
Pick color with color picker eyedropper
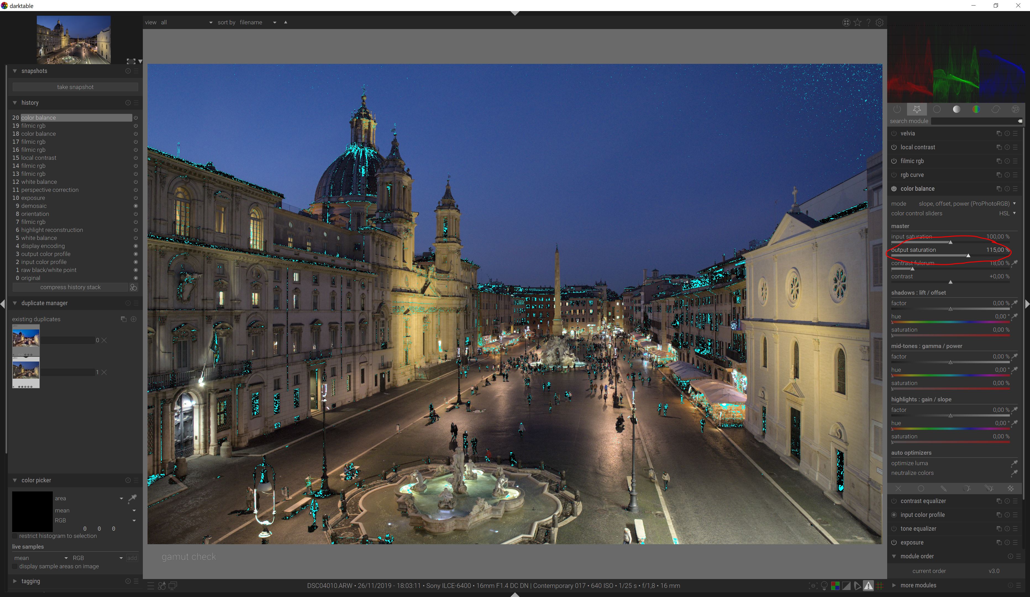coord(132,498)
